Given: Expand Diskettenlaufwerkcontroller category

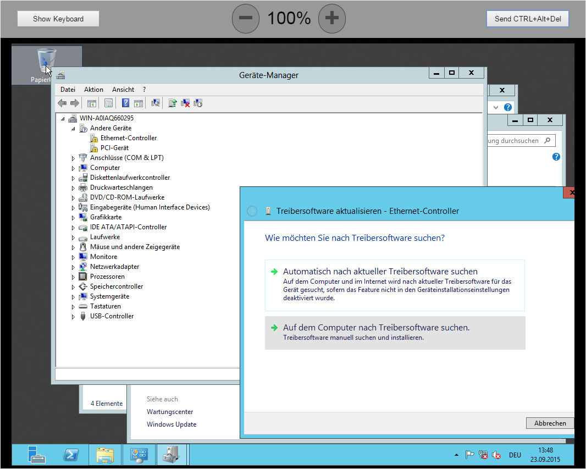Looking at the screenshot, I should point(73,178).
